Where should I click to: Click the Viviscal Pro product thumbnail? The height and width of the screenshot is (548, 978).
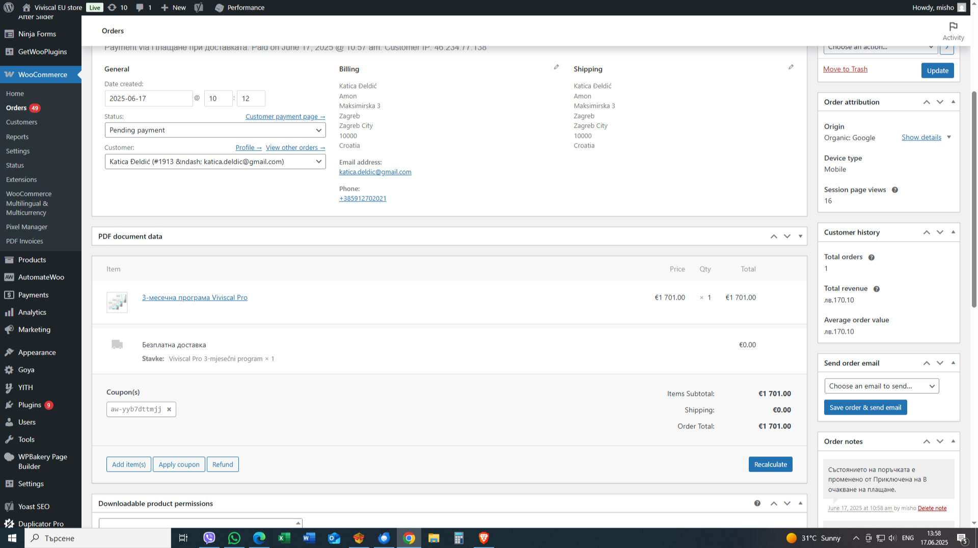pyautogui.click(x=117, y=302)
